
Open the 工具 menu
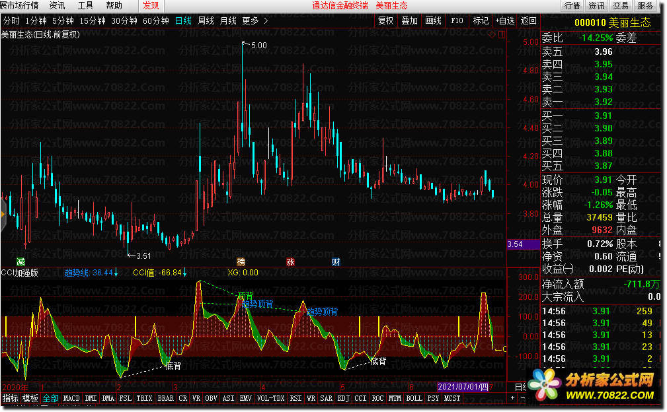pyautogui.click(x=85, y=5)
